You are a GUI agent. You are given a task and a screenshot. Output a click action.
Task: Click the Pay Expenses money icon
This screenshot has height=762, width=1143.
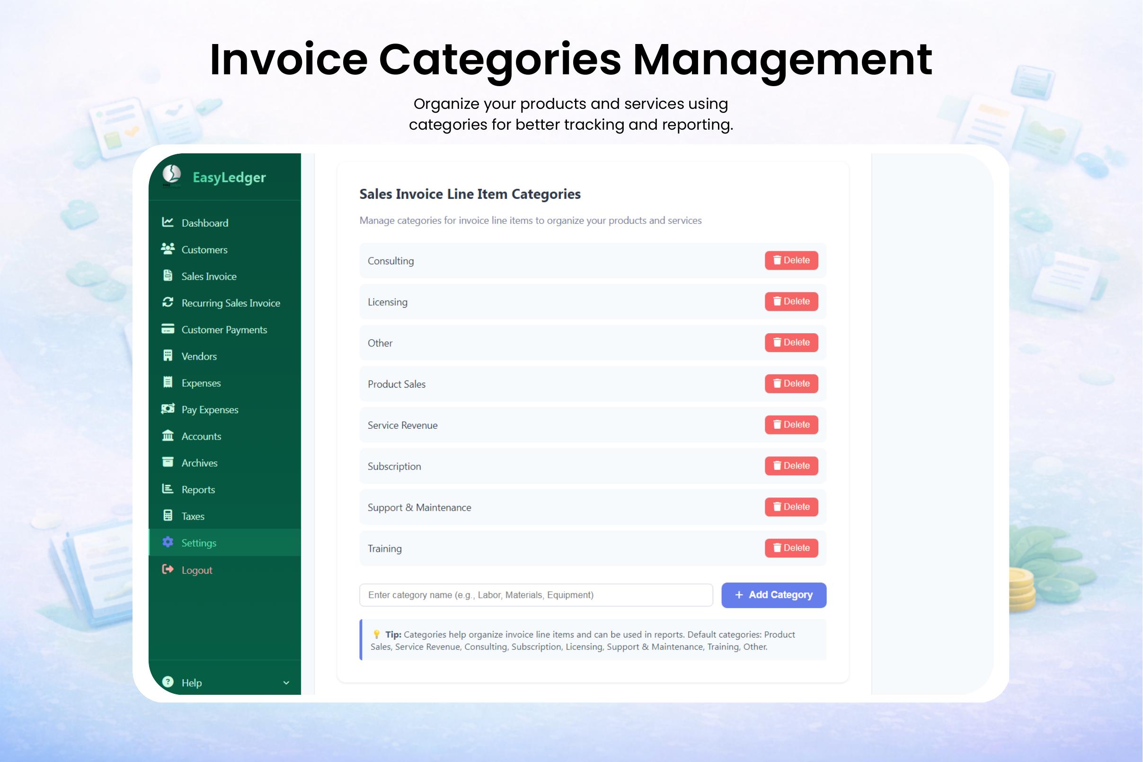coord(168,409)
